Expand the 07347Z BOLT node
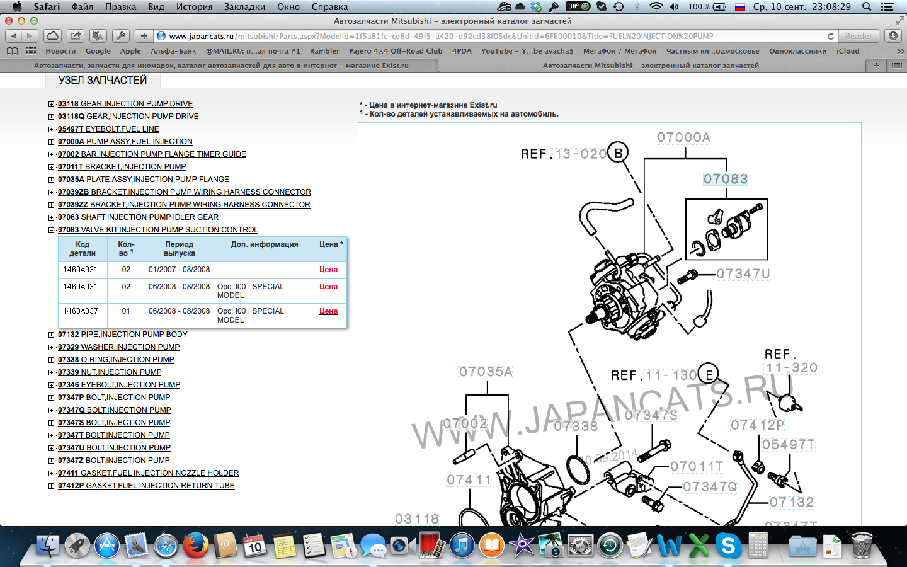Screen dimensions: 907x567 coord(52,461)
